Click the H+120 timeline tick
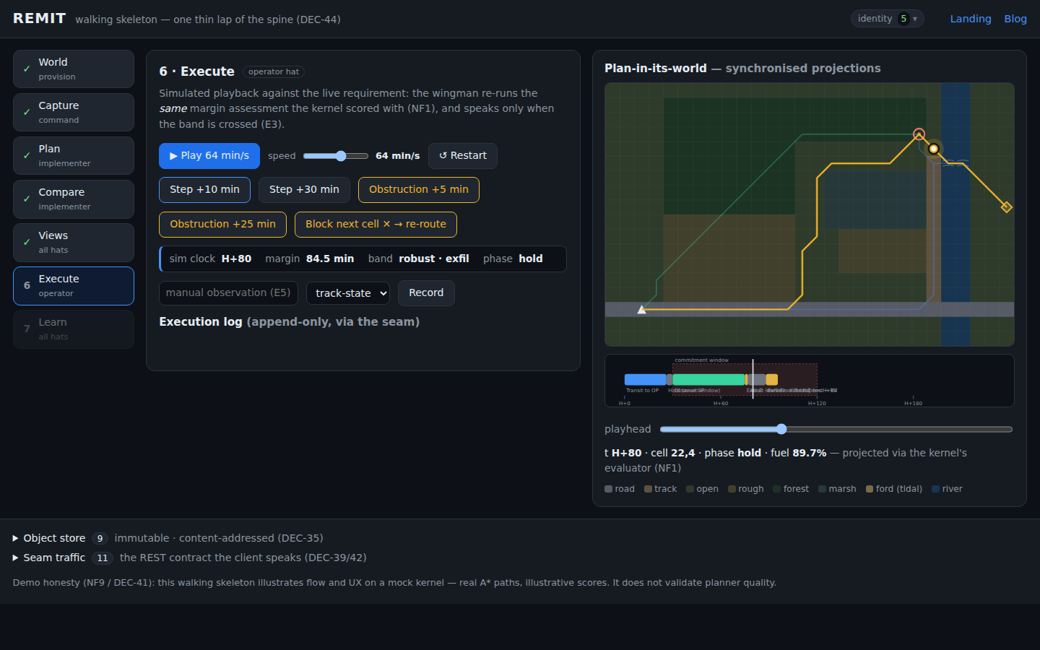The height and width of the screenshot is (650, 1040). click(x=817, y=403)
